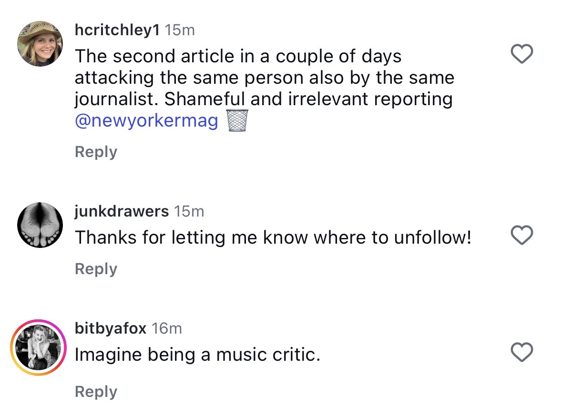Follow the @newyorkermag mention link
562x415 pixels.
[x=146, y=121]
